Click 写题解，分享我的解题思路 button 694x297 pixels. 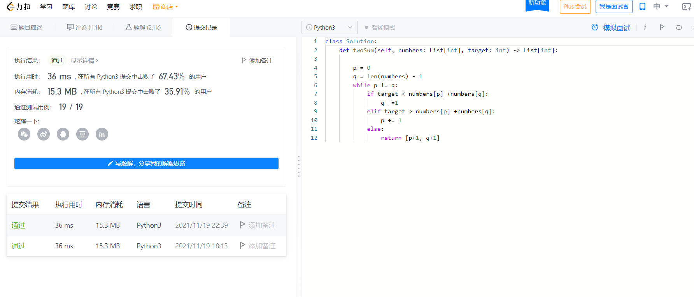coord(146,163)
